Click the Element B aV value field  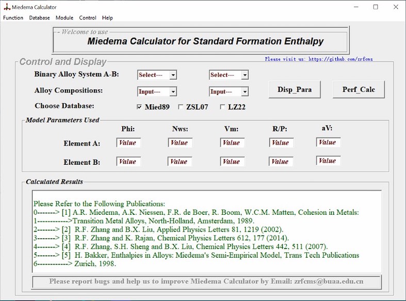(x=328, y=161)
